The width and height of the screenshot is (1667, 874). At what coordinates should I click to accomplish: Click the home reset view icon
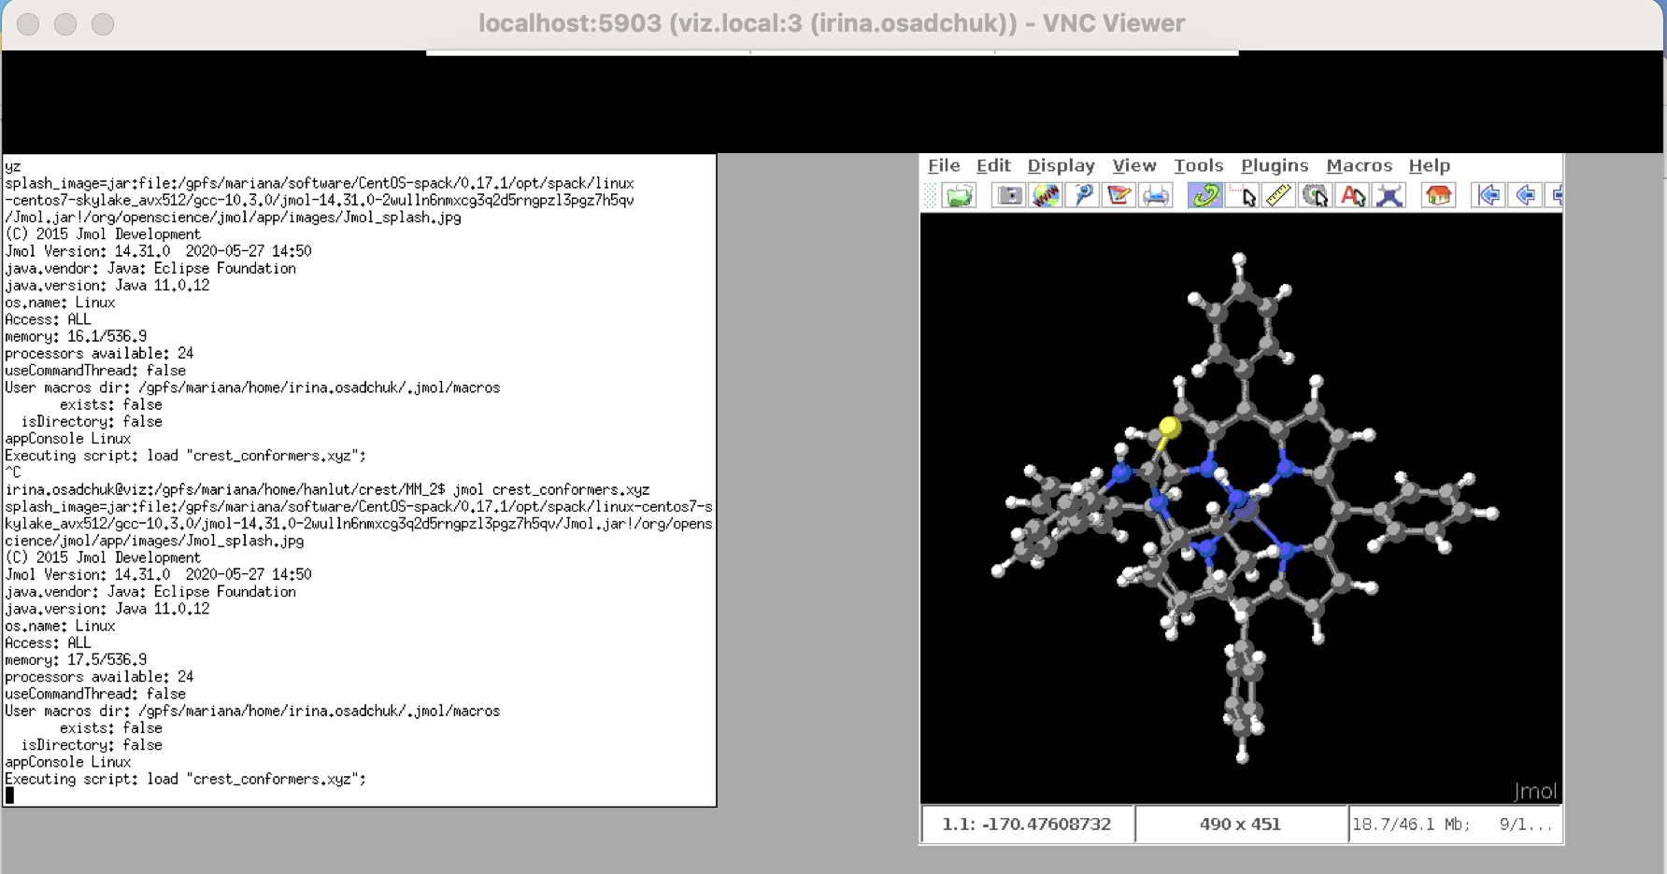point(1439,195)
